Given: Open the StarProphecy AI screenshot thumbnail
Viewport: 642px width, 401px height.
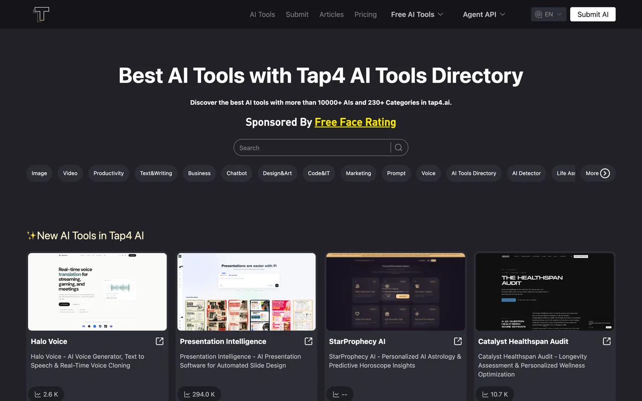Looking at the screenshot, I should [396, 292].
